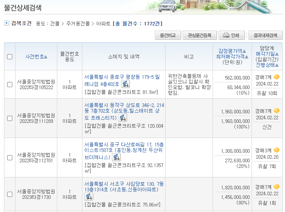The height and width of the screenshot is (212, 285).
Task: Click minimum price 1,456,000,000
Action: pyautogui.click(x=235, y=197)
